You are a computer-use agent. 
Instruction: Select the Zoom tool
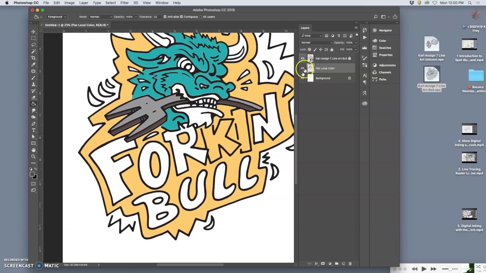tap(33, 156)
